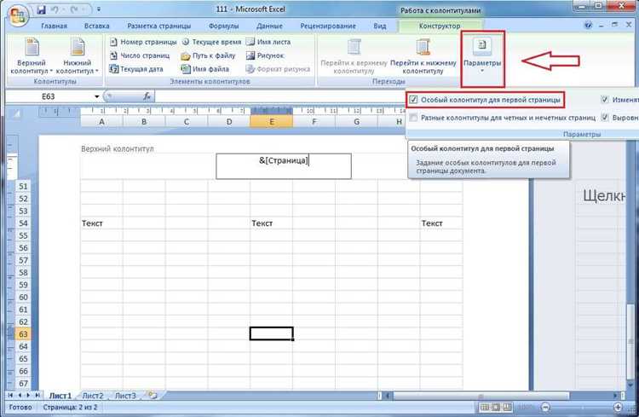Image resolution: width=639 pixels, height=417 pixels.
Task: Select sheet tab Лист1
Action: tap(60, 396)
